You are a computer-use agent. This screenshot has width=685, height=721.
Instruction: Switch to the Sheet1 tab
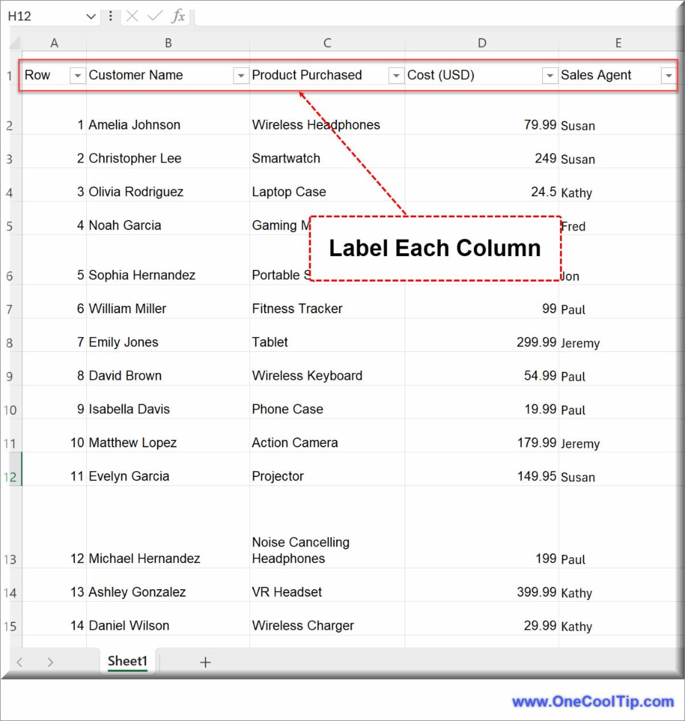tap(127, 661)
